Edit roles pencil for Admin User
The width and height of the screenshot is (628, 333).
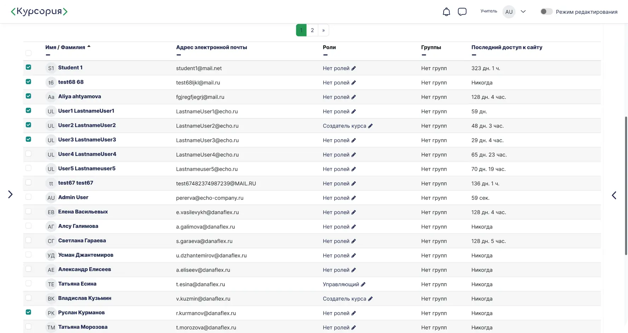click(x=354, y=198)
